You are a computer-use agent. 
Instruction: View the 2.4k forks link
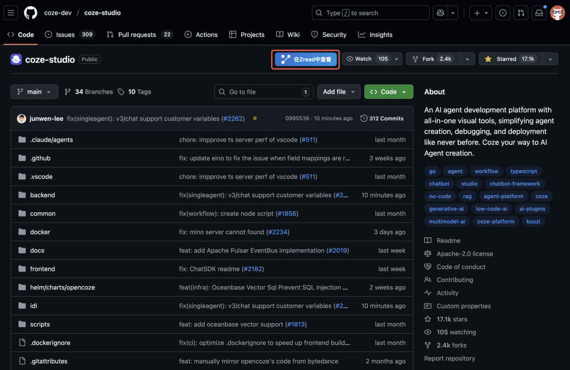tap(451, 345)
